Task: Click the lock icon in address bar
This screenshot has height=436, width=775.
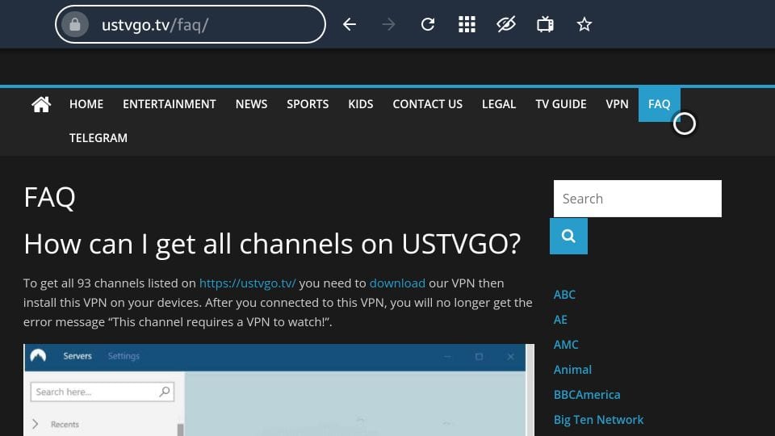Action: point(74,24)
